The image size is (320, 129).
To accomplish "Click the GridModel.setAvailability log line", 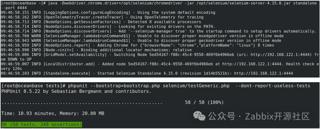I will (160, 57).
